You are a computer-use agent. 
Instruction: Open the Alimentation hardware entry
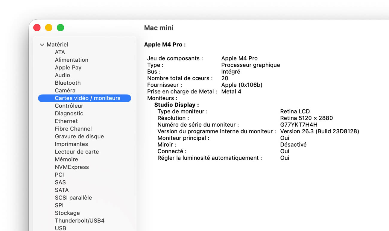[72, 60]
